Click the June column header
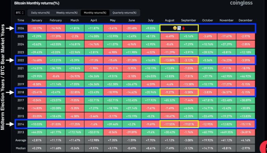This screenshot has height=153, width=267. pos(132,20)
